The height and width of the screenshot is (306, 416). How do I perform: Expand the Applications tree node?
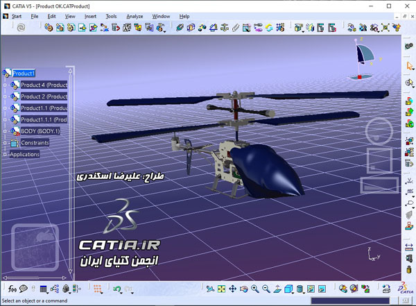coord(5,154)
